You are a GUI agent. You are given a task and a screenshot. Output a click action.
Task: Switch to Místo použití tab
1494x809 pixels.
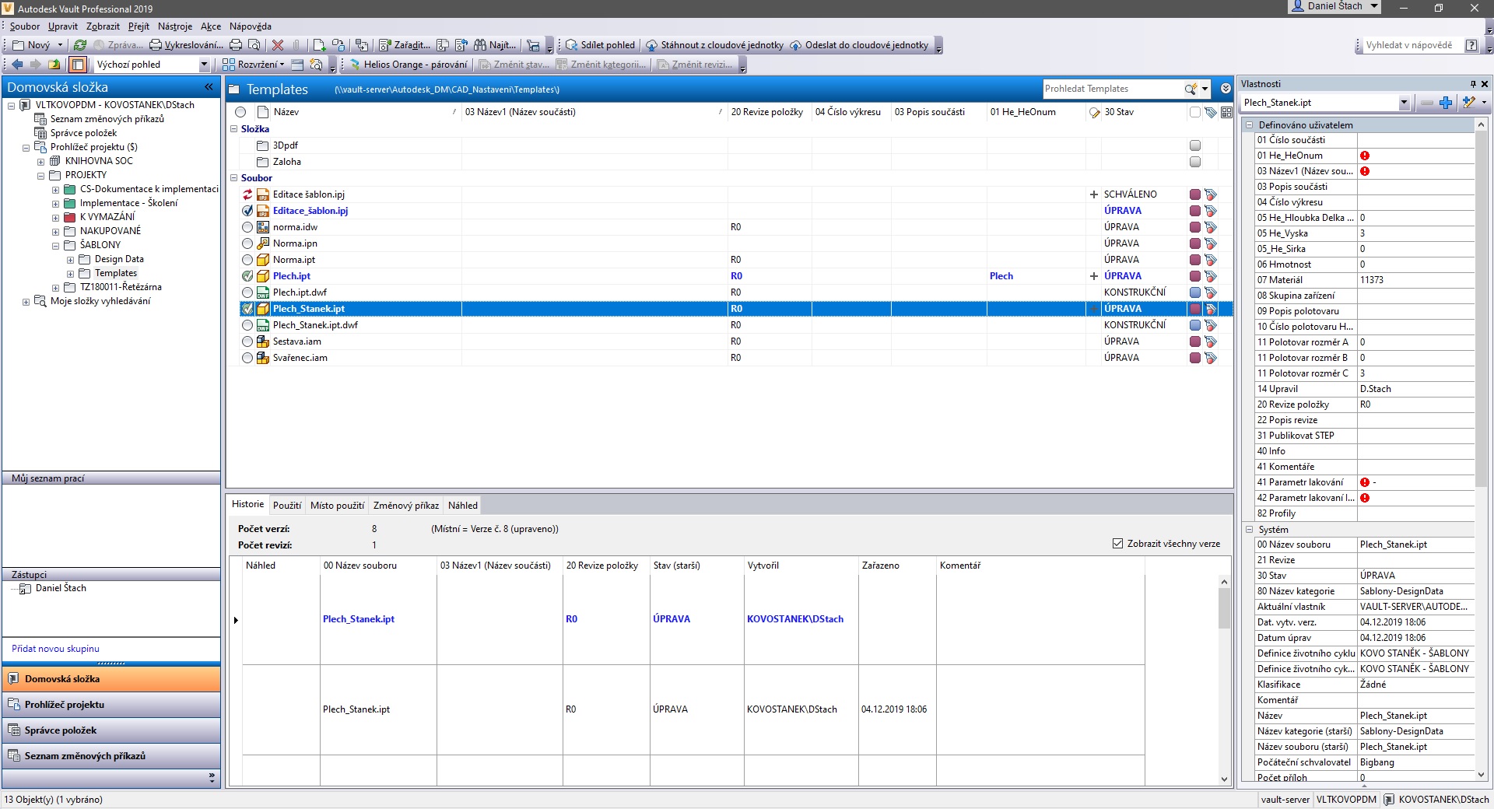pos(337,506)
